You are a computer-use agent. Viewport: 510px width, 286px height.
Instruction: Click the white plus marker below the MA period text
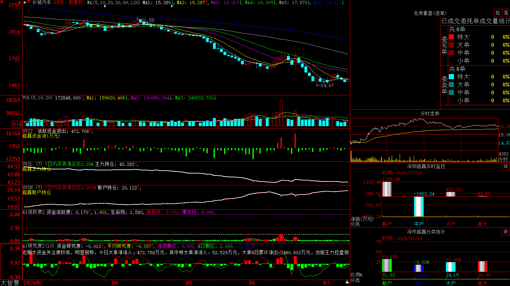click(x=105, y=6)
